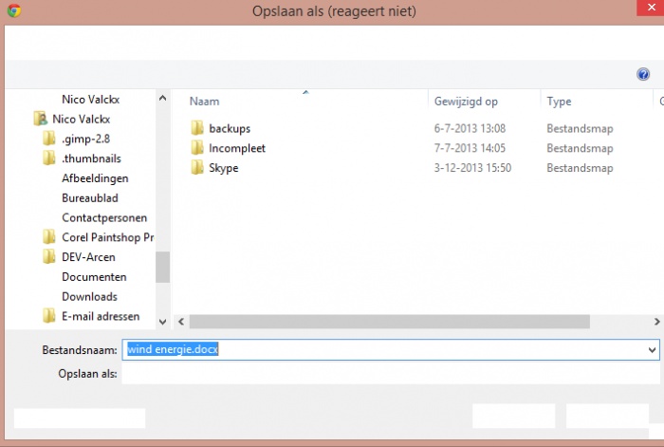Image resolution: width=664 pixels, height=447 pixels.
Task: Click the Incompleet folder icon
Action: pyautogui.click(x=197, y=147)
